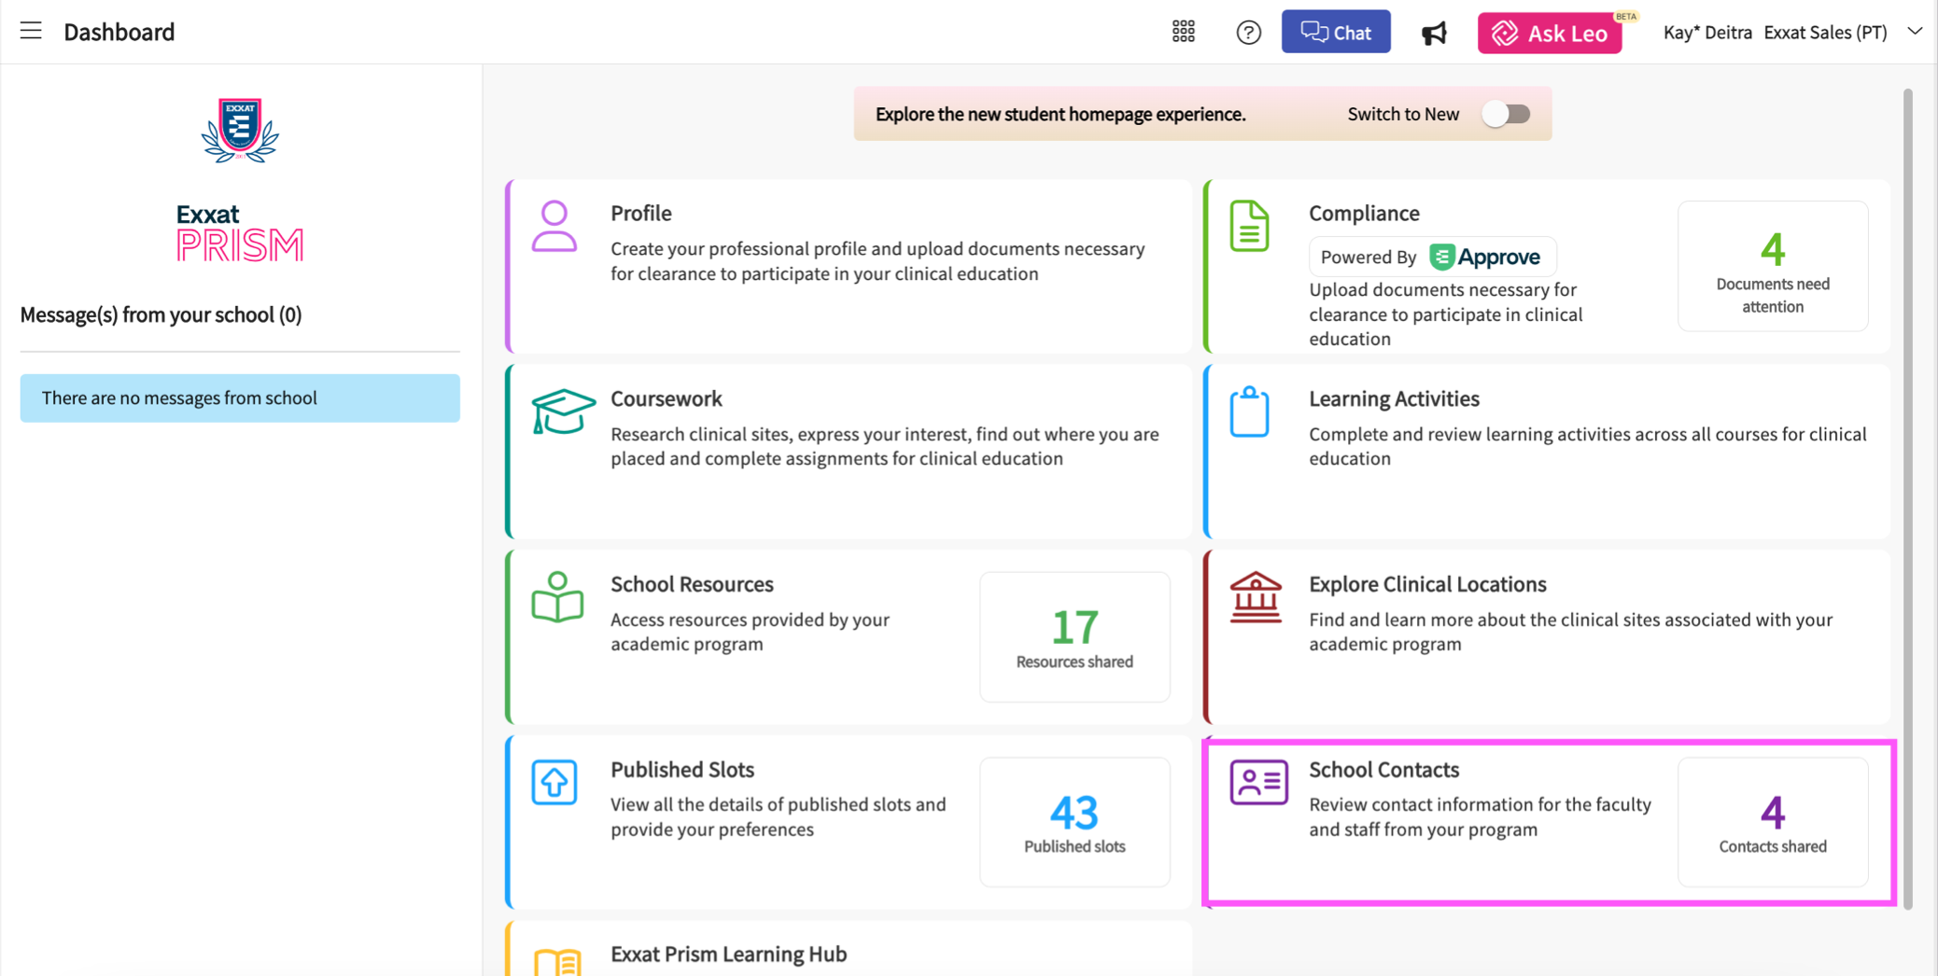Image resolution: width=1938 pixels, height=976 pixels.
Task: Open the help question mark icon
Action: click(1248, 33)
